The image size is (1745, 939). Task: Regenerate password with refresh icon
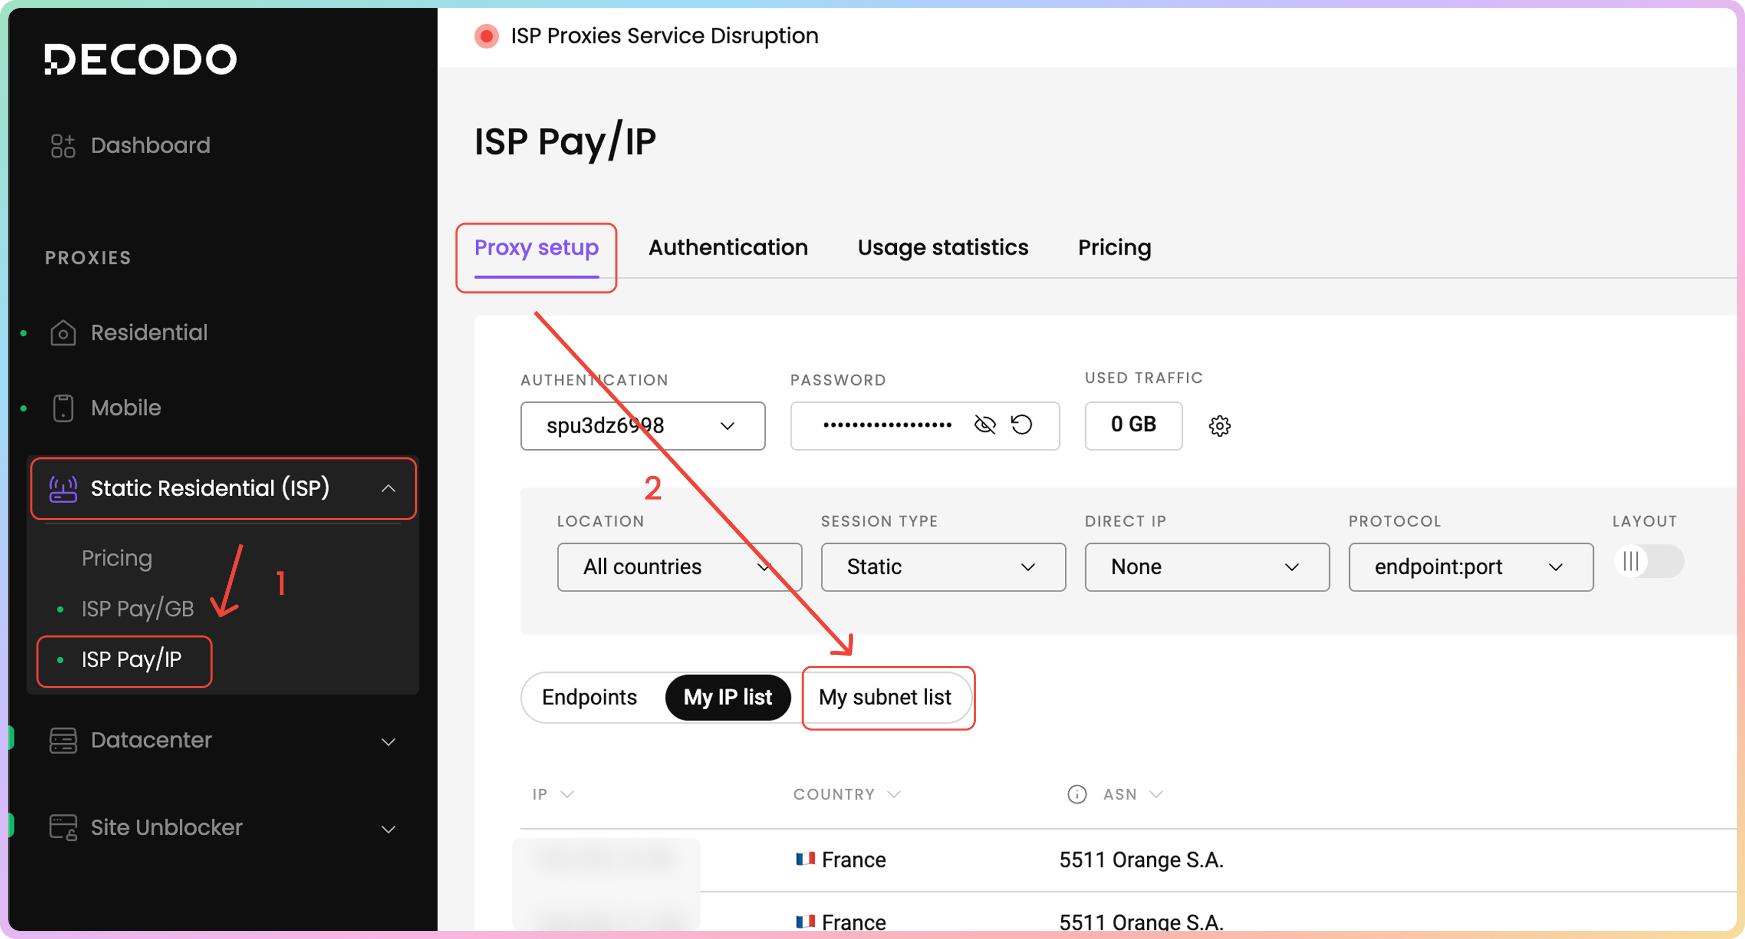pyautogui.click(x=1021, y=425)
